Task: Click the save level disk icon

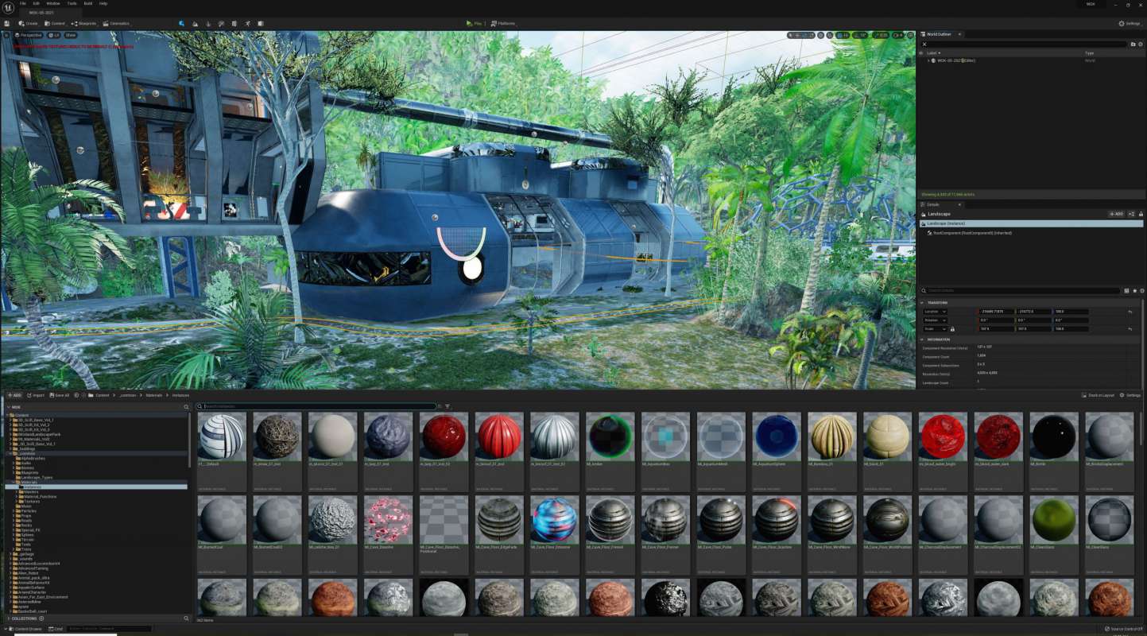Action: click(x=7, y=24)
